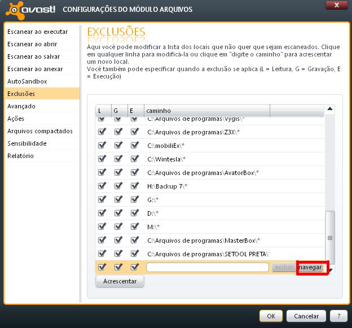Select the C:\Wintesla\* path entry

(x=166, y=159)
